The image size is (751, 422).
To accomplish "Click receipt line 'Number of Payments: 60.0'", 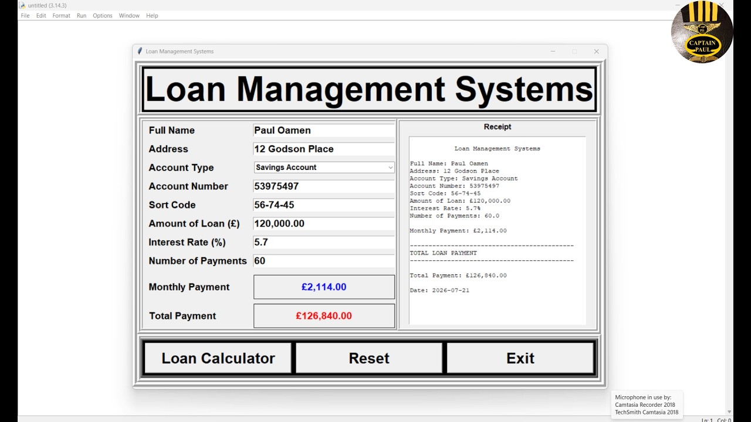I will pos(454,216).
